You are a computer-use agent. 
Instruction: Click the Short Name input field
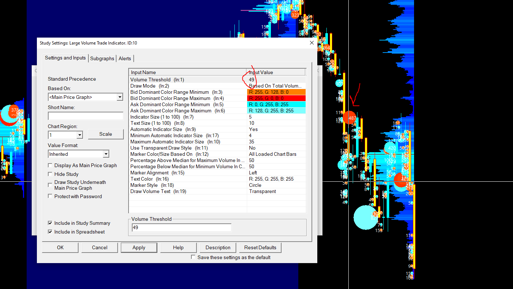point(85,116)
